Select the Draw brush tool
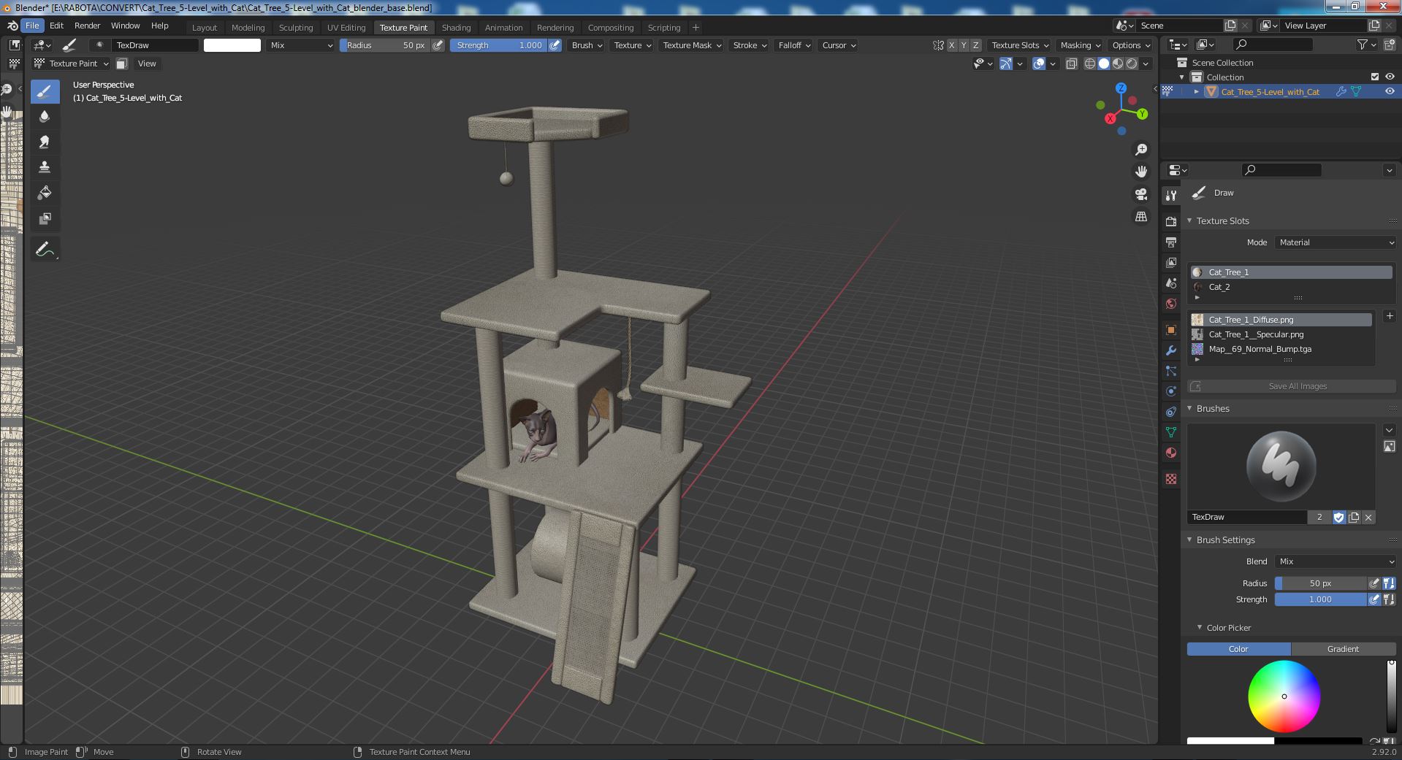This screenshot has height=760, width=1402. point(45,91)
